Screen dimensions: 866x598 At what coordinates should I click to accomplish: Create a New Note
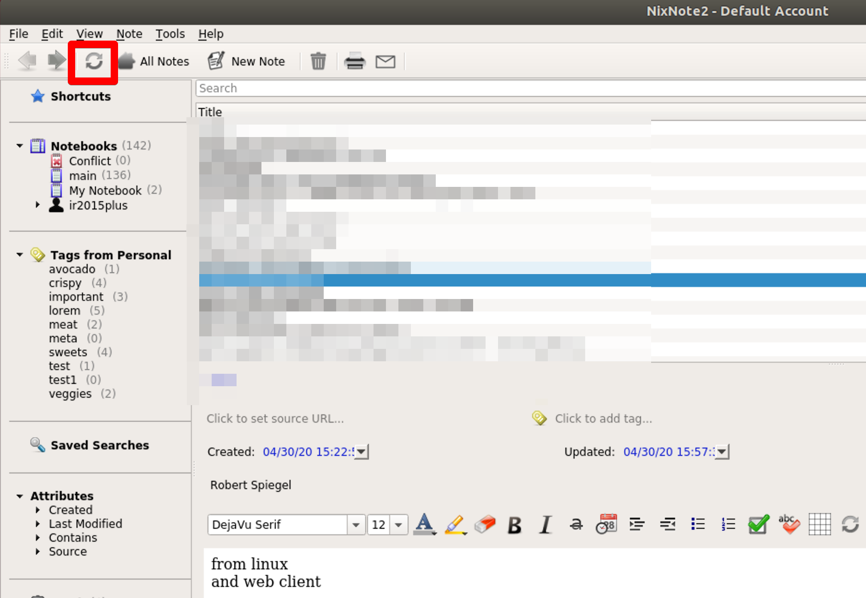click(247, 61)
